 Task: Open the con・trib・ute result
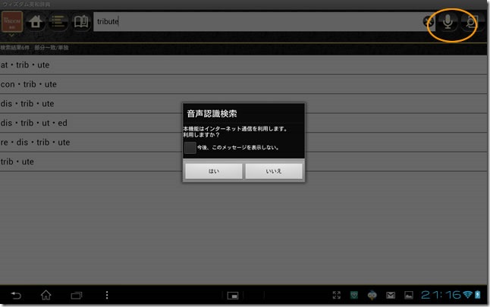pyautogui.click(x=243, y=84)
